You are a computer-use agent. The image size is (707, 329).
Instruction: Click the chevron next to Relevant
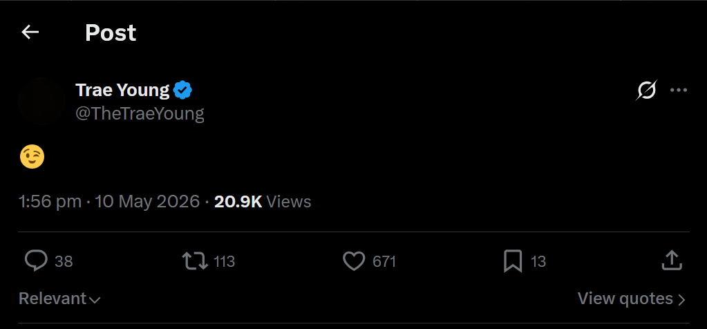pyautogui.click(x=95, y=300)
